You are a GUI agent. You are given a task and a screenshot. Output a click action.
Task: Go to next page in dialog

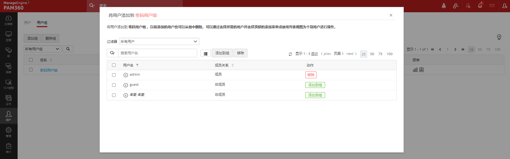pyautogui.click(x=351, y=54)
